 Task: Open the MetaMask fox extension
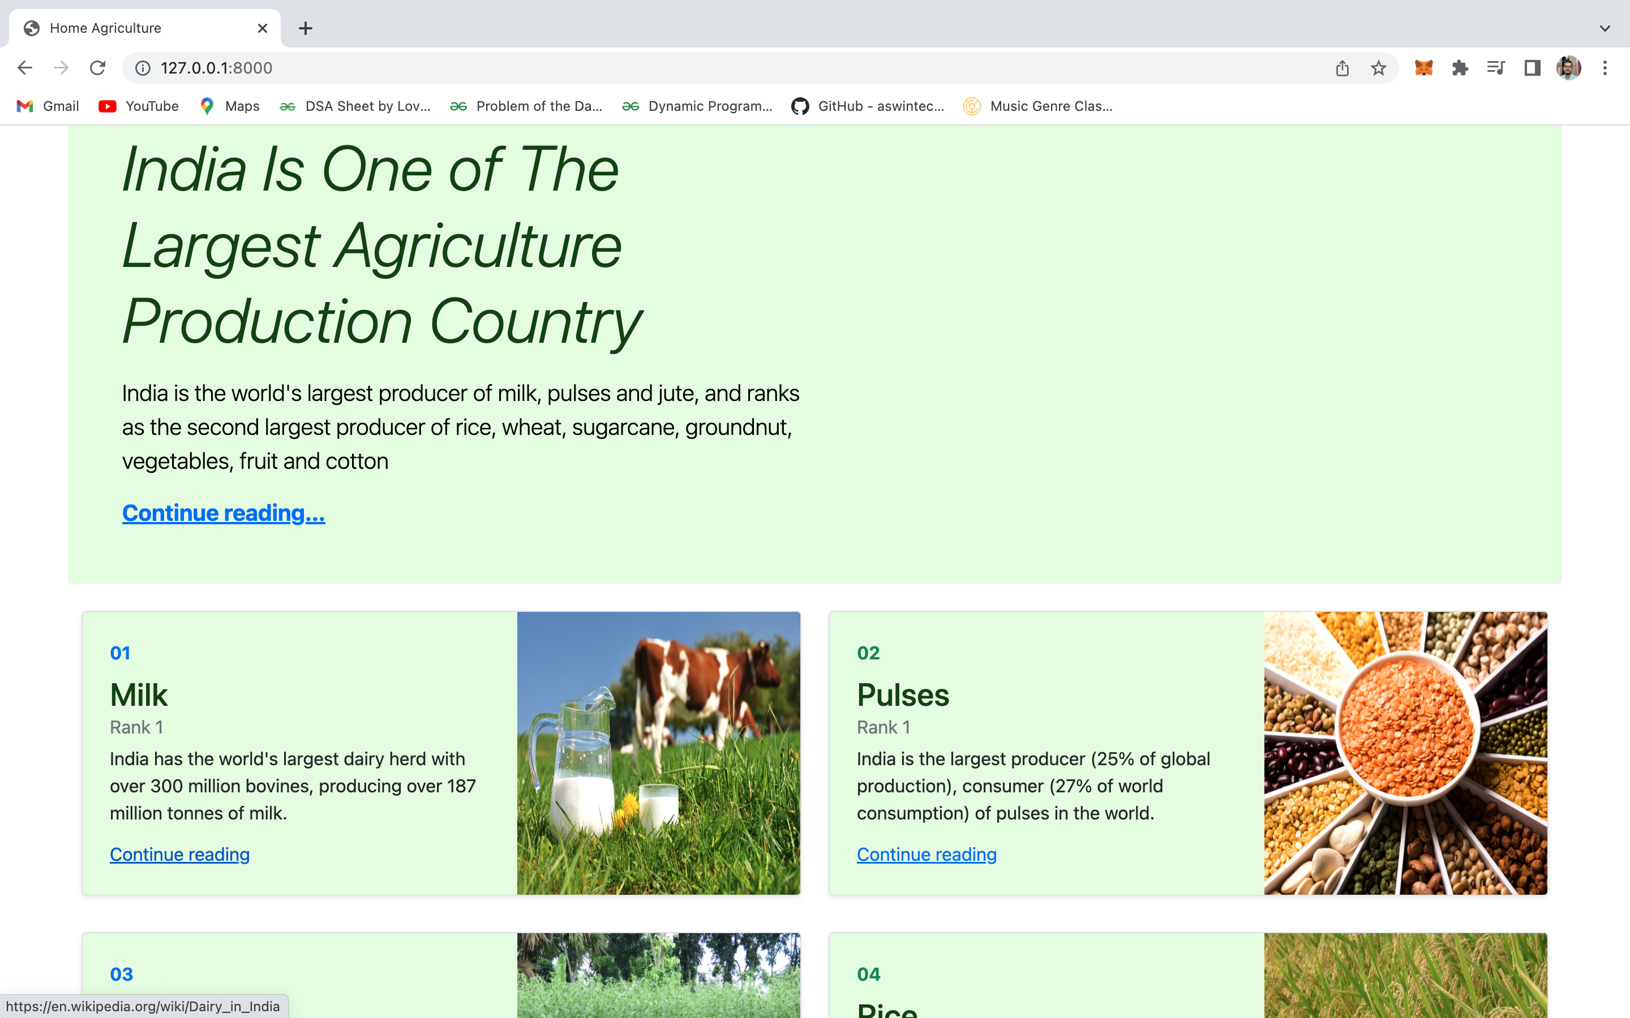pos(1424,68)
